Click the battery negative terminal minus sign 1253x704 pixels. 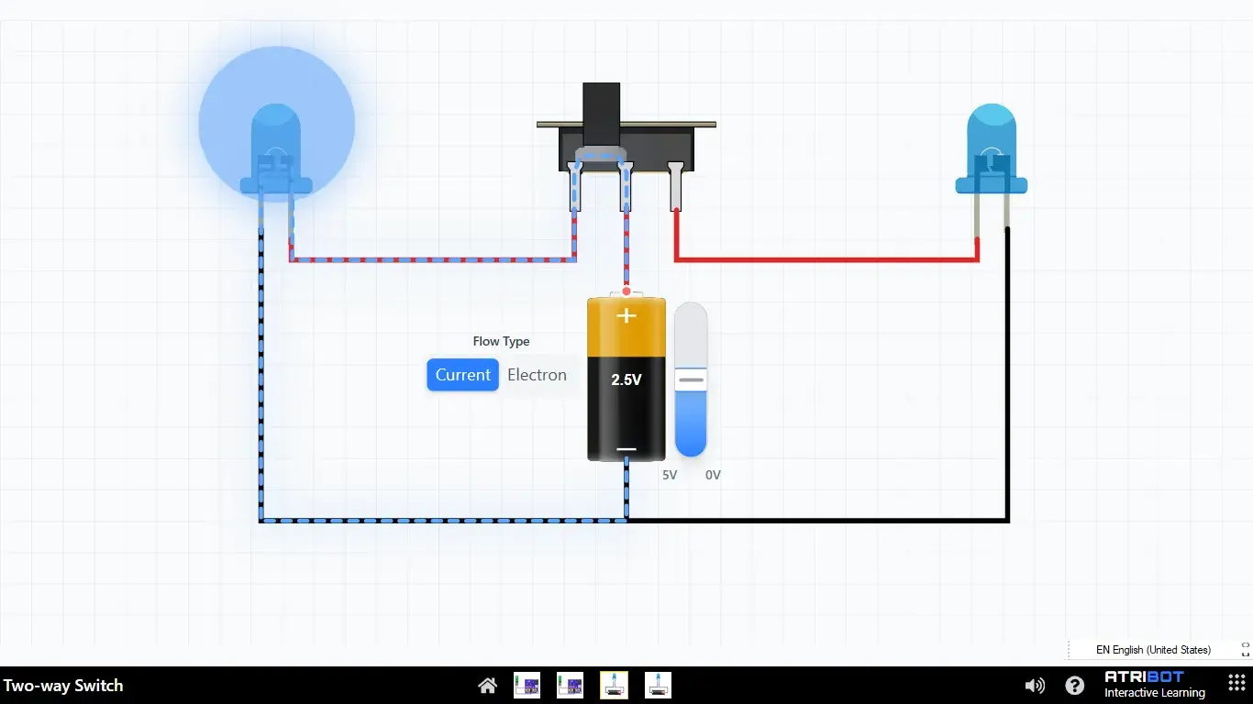(626, 449)
